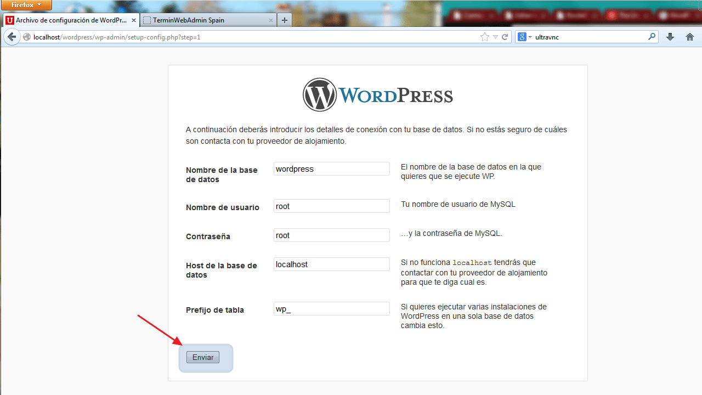Viewport: 702px width, 395px height.
Task: Open a new tab with plus button
Action: (x=284, y=20)
